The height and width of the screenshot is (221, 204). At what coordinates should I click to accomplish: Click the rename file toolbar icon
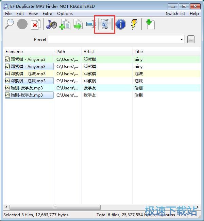(x=91, y=24)
